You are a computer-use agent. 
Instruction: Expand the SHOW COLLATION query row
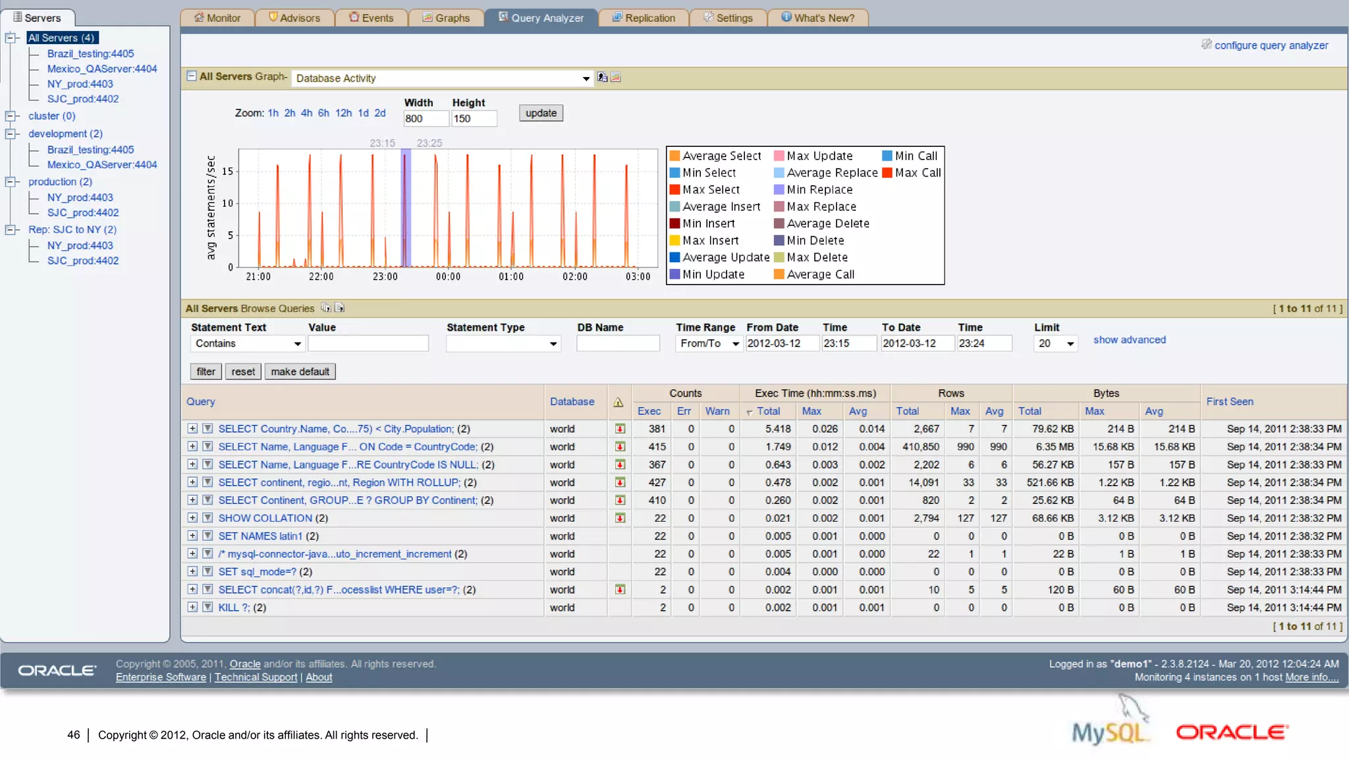(x=192, y=518)
